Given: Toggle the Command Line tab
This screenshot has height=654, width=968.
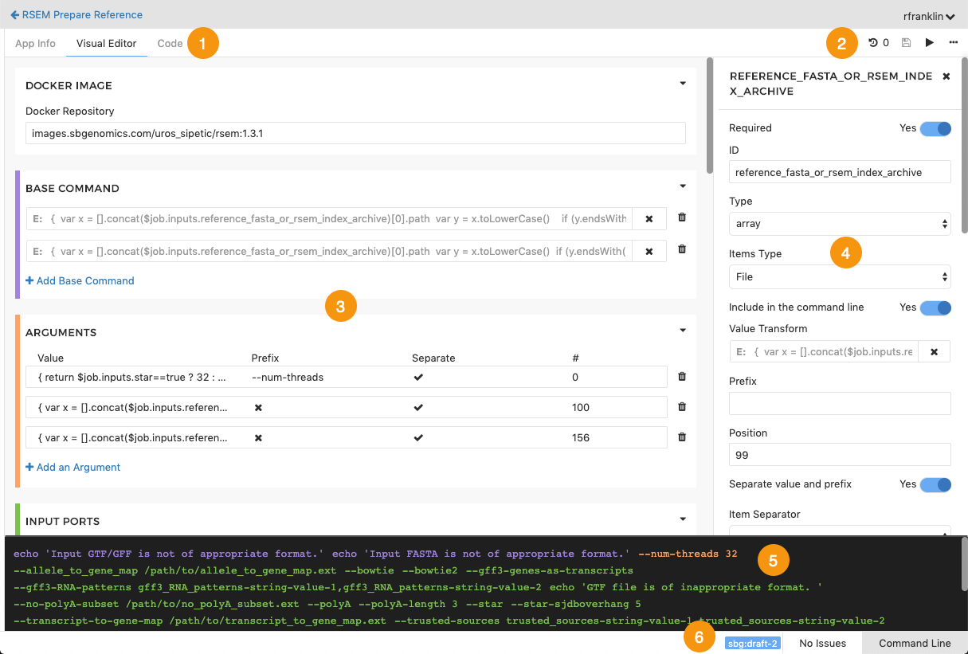Looking at the screenshot, I should 915,643.
